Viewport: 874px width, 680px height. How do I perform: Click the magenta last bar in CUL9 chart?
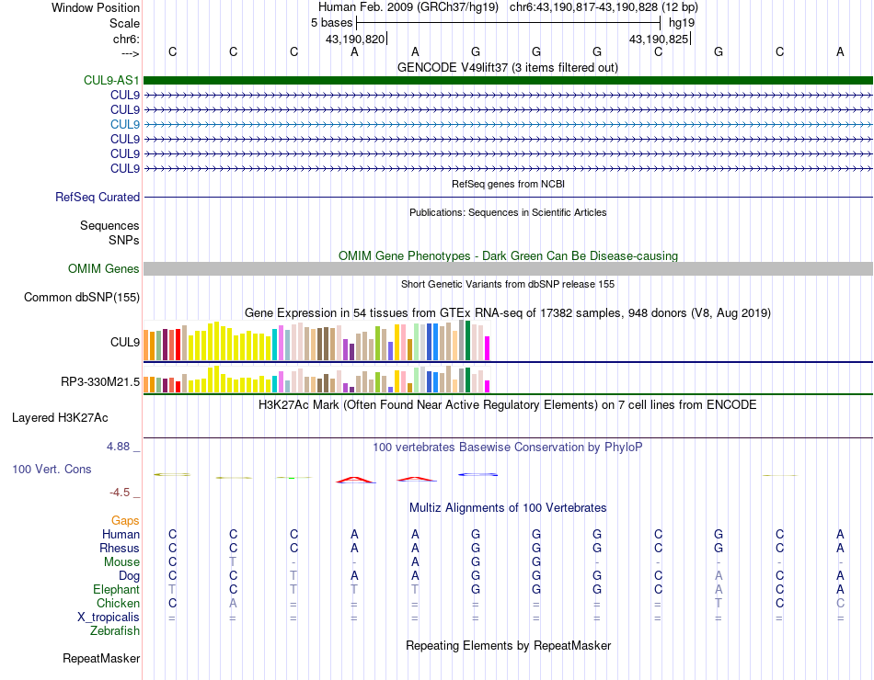pos(488,348)
